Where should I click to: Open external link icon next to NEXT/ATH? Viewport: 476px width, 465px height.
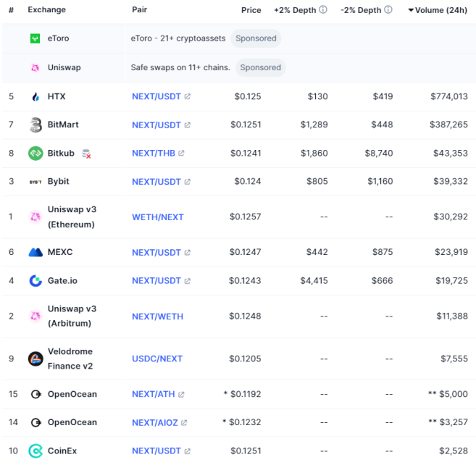click(x=181, y=395)
